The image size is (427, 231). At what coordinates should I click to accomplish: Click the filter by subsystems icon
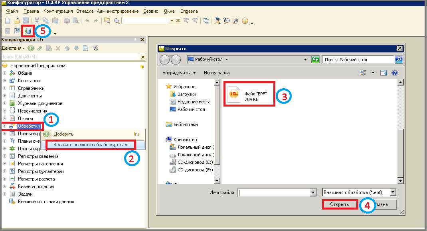(x=95, y=48)
